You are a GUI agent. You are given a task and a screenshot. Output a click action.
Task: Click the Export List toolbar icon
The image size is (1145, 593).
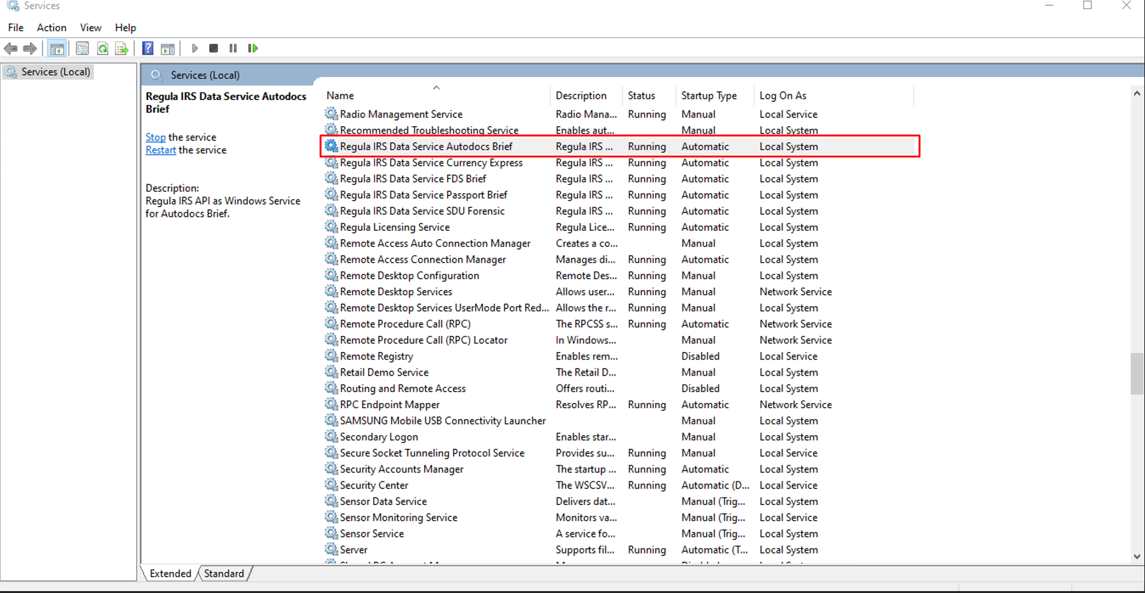[x=122, y=48]
